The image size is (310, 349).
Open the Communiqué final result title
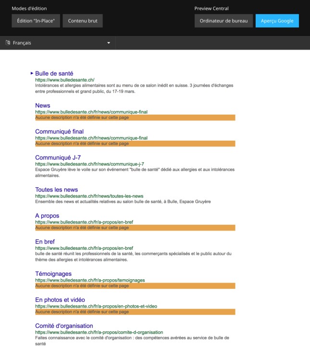point(59,131)
